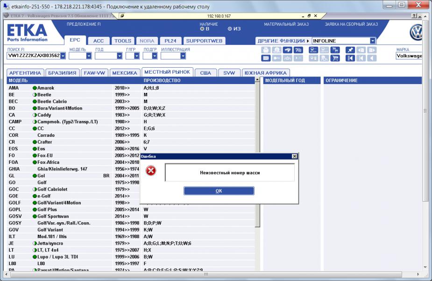Open the single shopping cart icon

pos(335,58)
